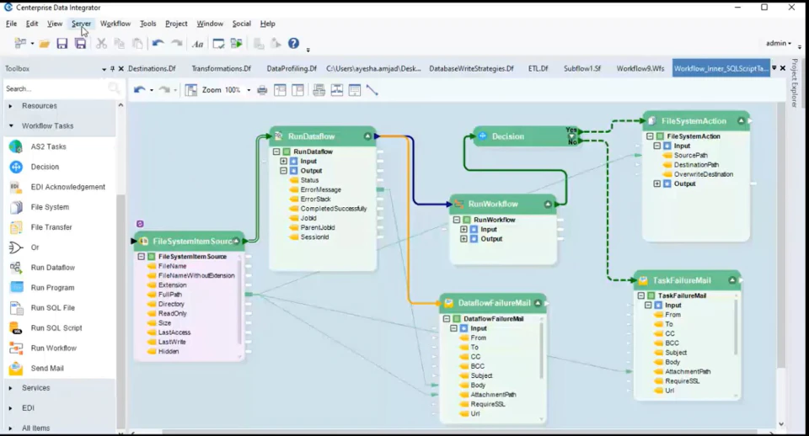809x436 pixels.
Task: Click the Cut scissors icon
Action: [101, 44]
